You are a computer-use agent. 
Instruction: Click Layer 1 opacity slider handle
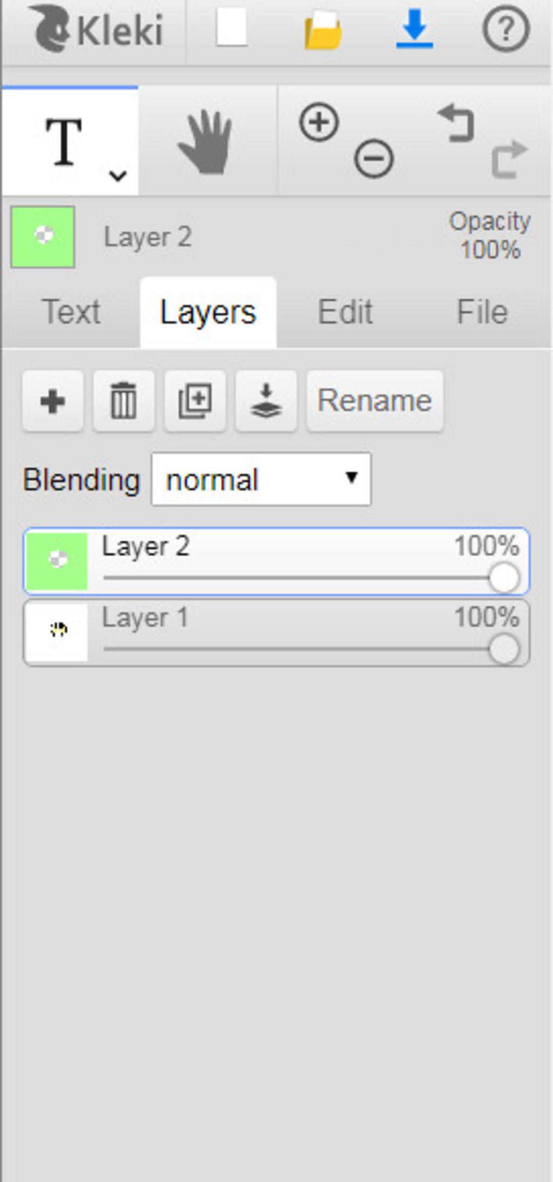[504, 649]
